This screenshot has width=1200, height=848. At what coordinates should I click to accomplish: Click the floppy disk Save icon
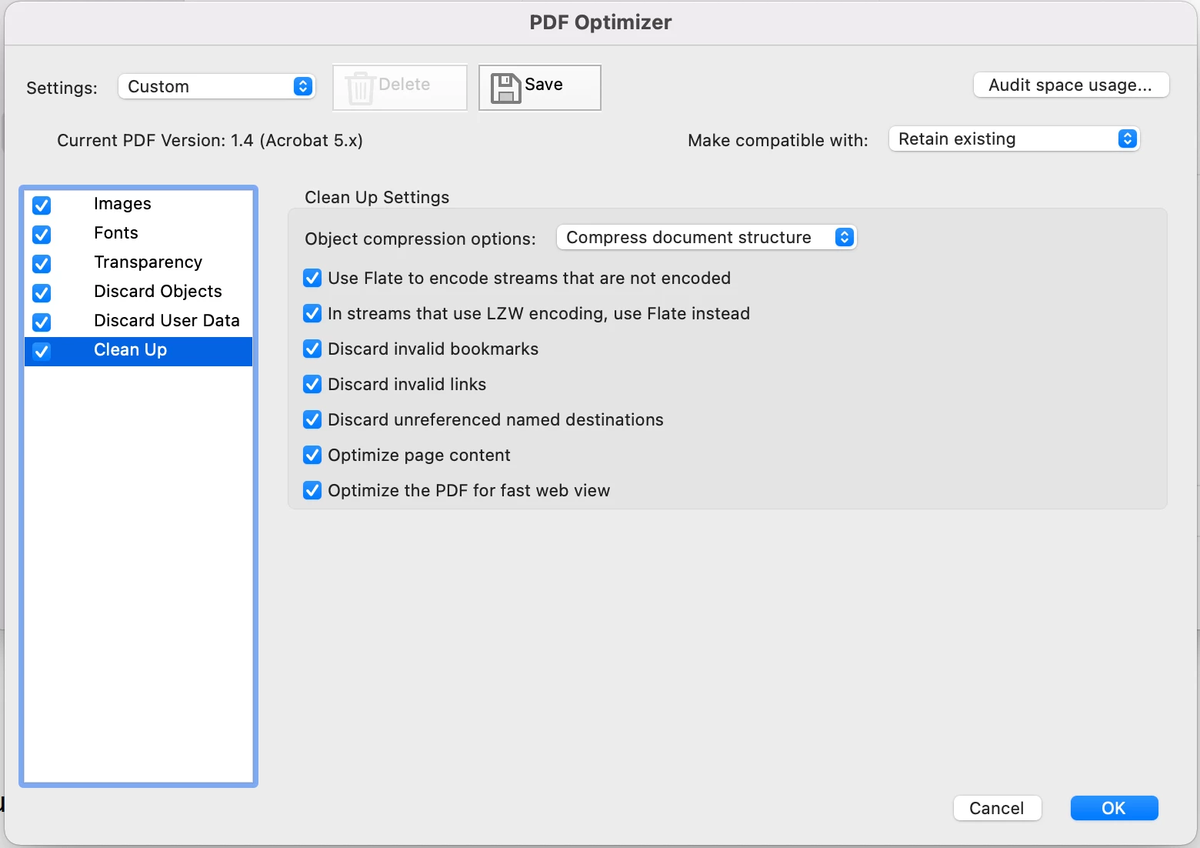505,88
